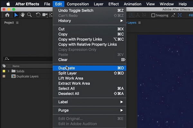Enable the Snapping checkbox
Screen dimensions: 193x128
(153, 15)
